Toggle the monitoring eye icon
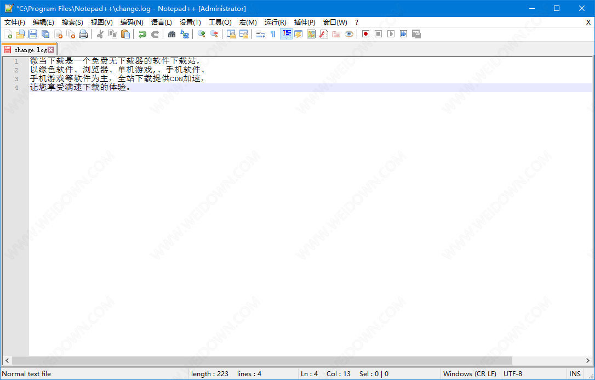This screenshot has height=380, width=595. [x=349, y=34]
